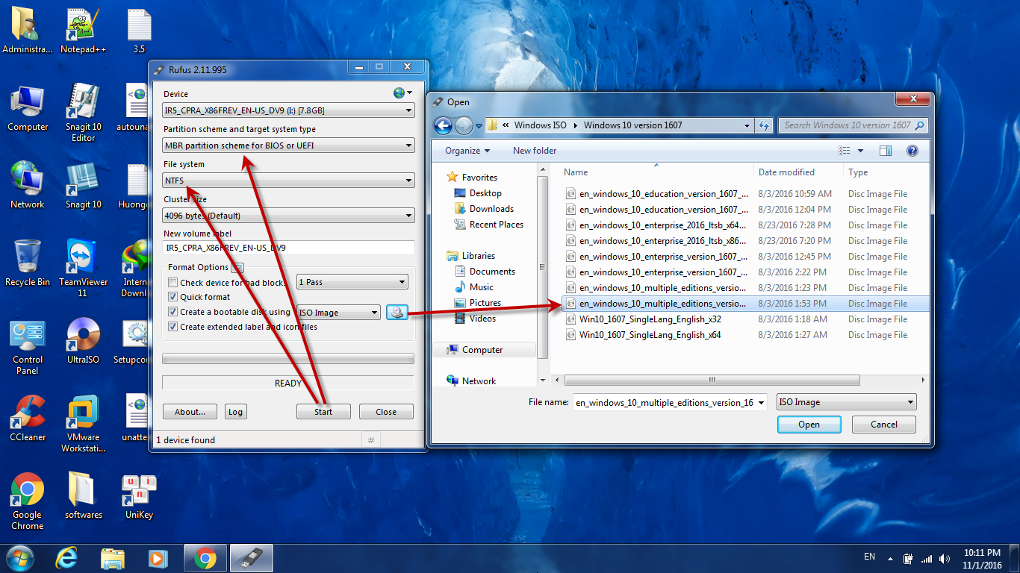This screenshot has height=573, width=1020.
Task: Expand Format Options advanced toggle
Action: point(237,267)
